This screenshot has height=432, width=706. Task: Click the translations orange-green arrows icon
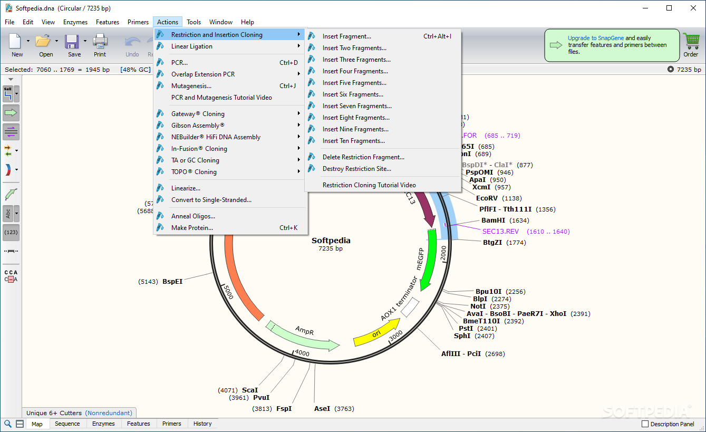click(x=8, y=151)
